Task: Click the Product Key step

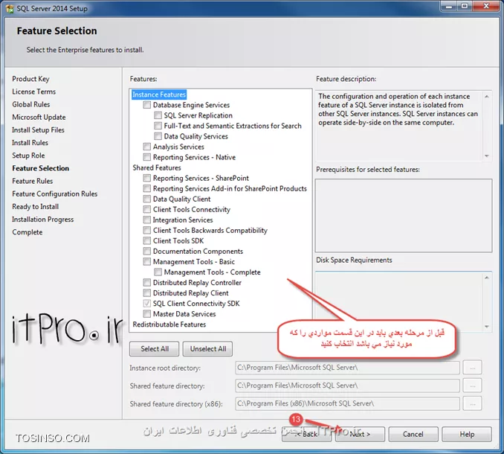Action: (x=31, y=79)
